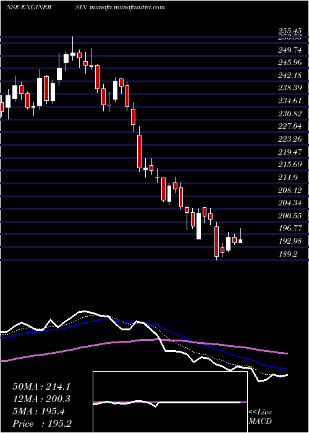Click the 200.55 price axis label
309x433 pixels.
290,216
